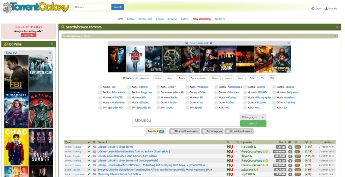Open the Now streaming menu item
The width and height of the screenshot is (345, 177).
coord(201,19)
